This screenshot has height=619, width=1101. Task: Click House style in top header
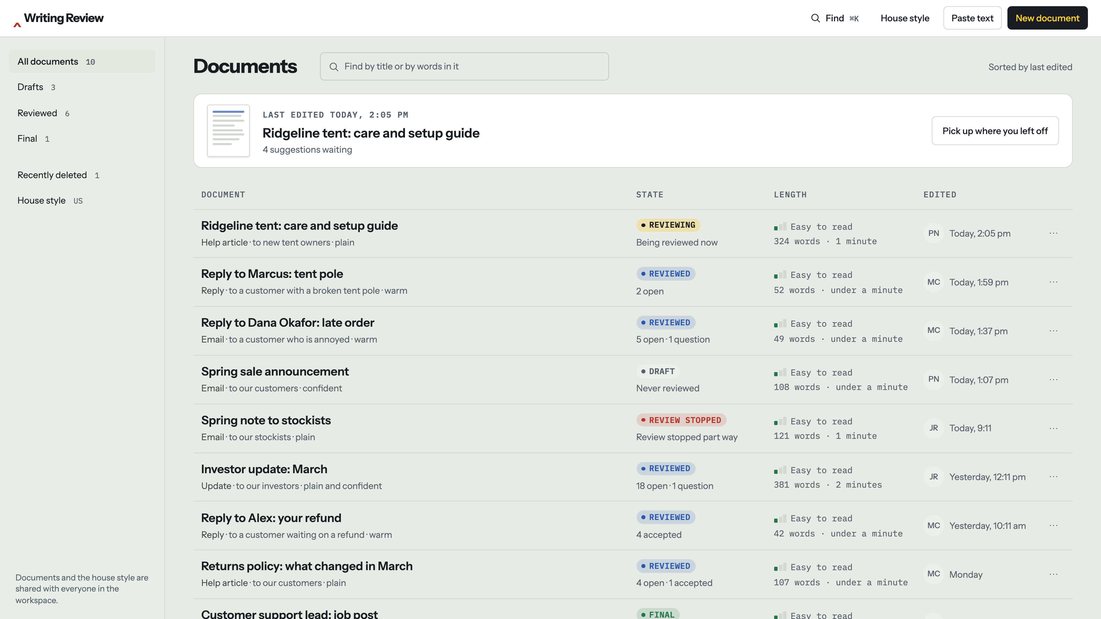[905, 18]
